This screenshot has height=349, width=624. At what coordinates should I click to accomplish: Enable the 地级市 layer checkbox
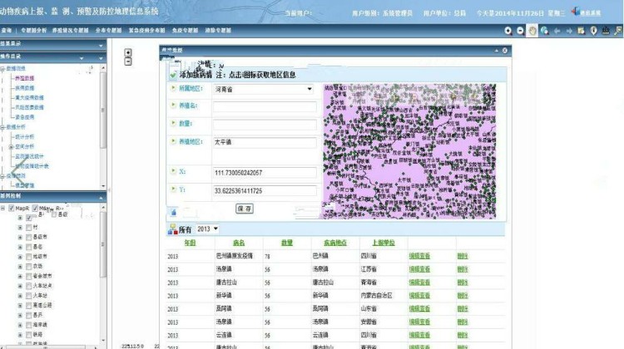[x=28, y=257]
